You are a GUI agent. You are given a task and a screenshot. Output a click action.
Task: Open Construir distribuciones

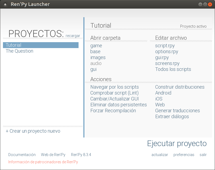(180, 87)
